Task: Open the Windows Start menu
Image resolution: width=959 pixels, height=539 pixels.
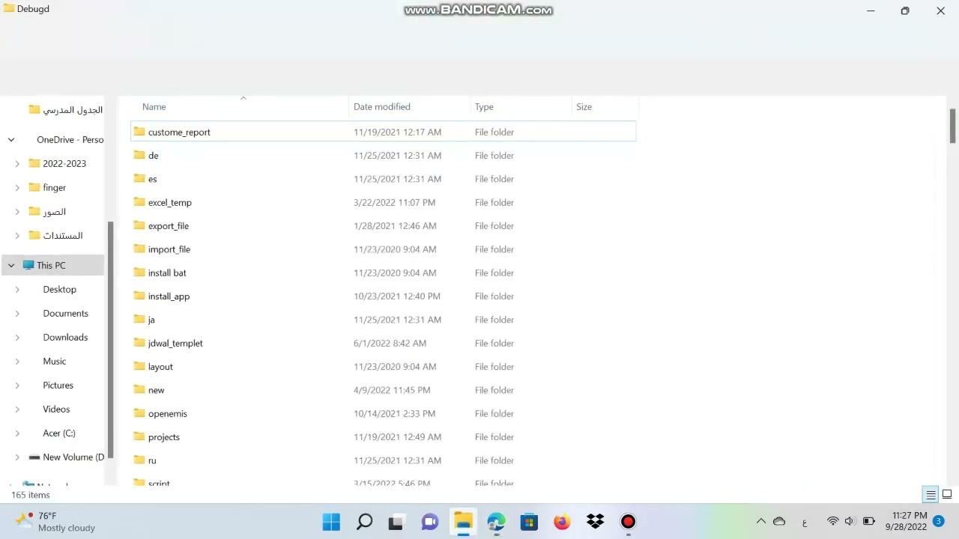Action: click(x=331, y=522)
